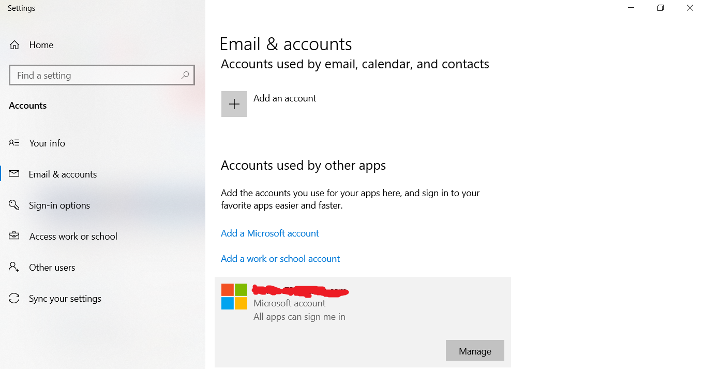Open Sync your settings page

[x=65, y=299]
